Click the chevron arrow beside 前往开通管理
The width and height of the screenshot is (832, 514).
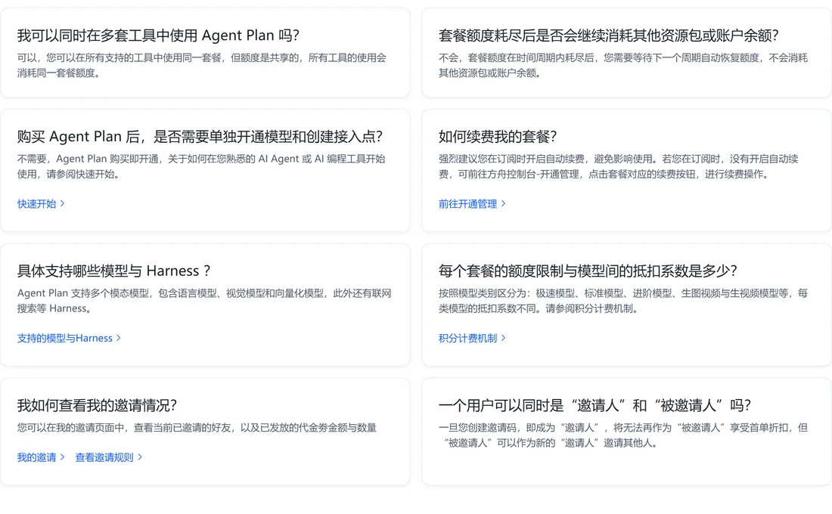(504, 203)
